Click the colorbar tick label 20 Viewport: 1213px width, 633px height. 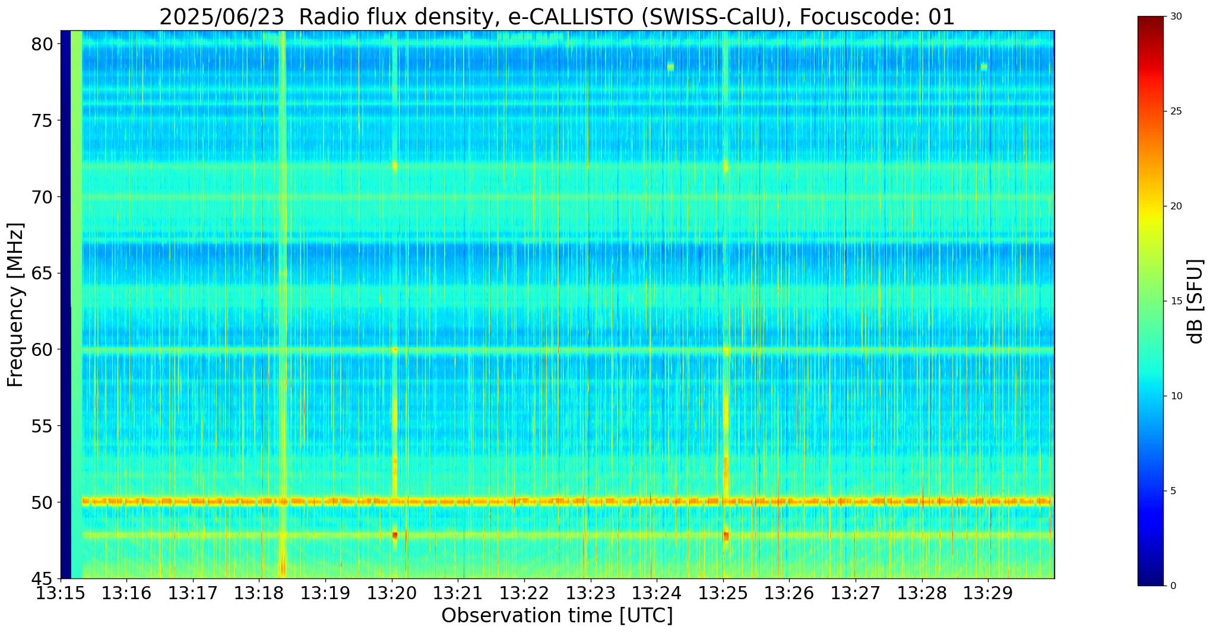coord(1175,206)
